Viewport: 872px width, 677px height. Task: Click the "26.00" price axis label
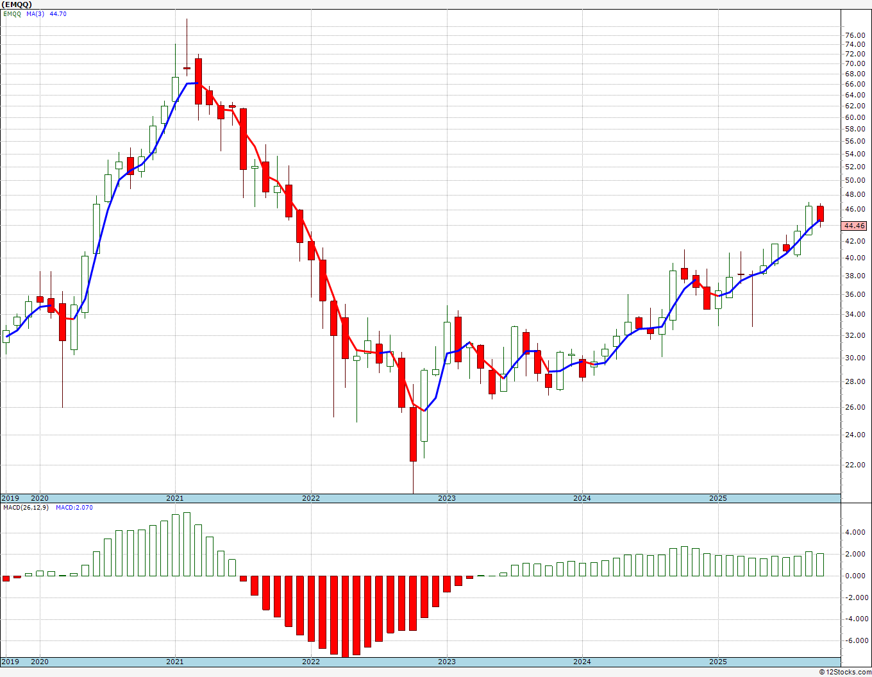(x=855, y=407)
